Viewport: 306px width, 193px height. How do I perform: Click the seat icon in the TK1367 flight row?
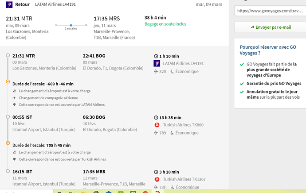coord(173,187)
